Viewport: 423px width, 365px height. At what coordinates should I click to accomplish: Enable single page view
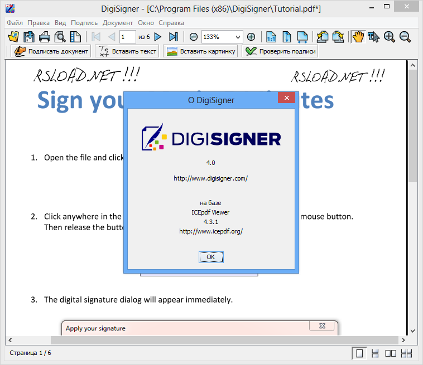359,353
